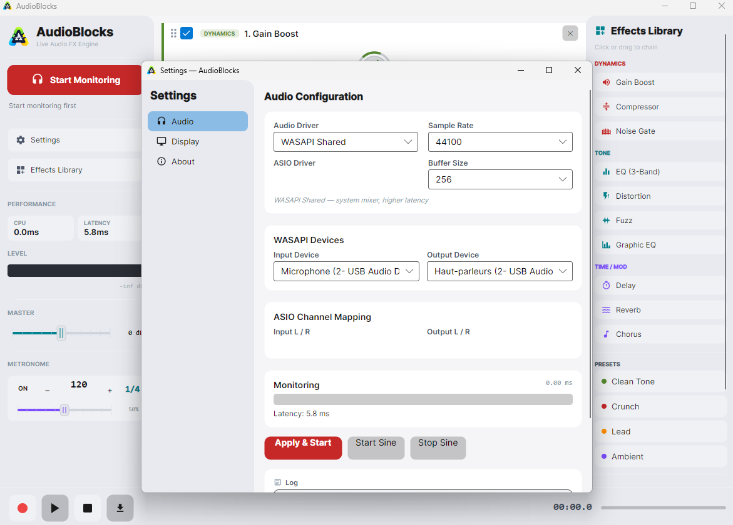Click the download export icon button
Image resolution: width=733 pixels, height=525 pixels.
pyautogui.click(x=120, y=507)
